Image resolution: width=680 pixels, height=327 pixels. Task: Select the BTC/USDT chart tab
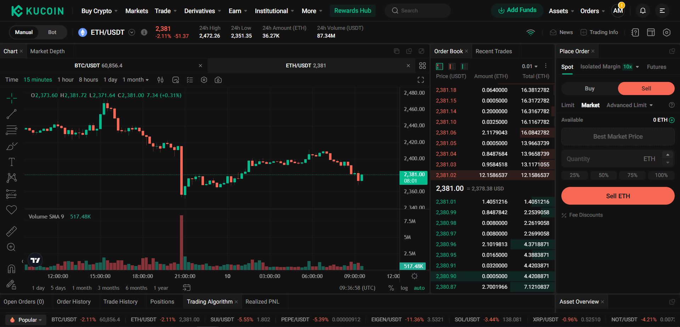pyautogui.click(x=98, y=66)
